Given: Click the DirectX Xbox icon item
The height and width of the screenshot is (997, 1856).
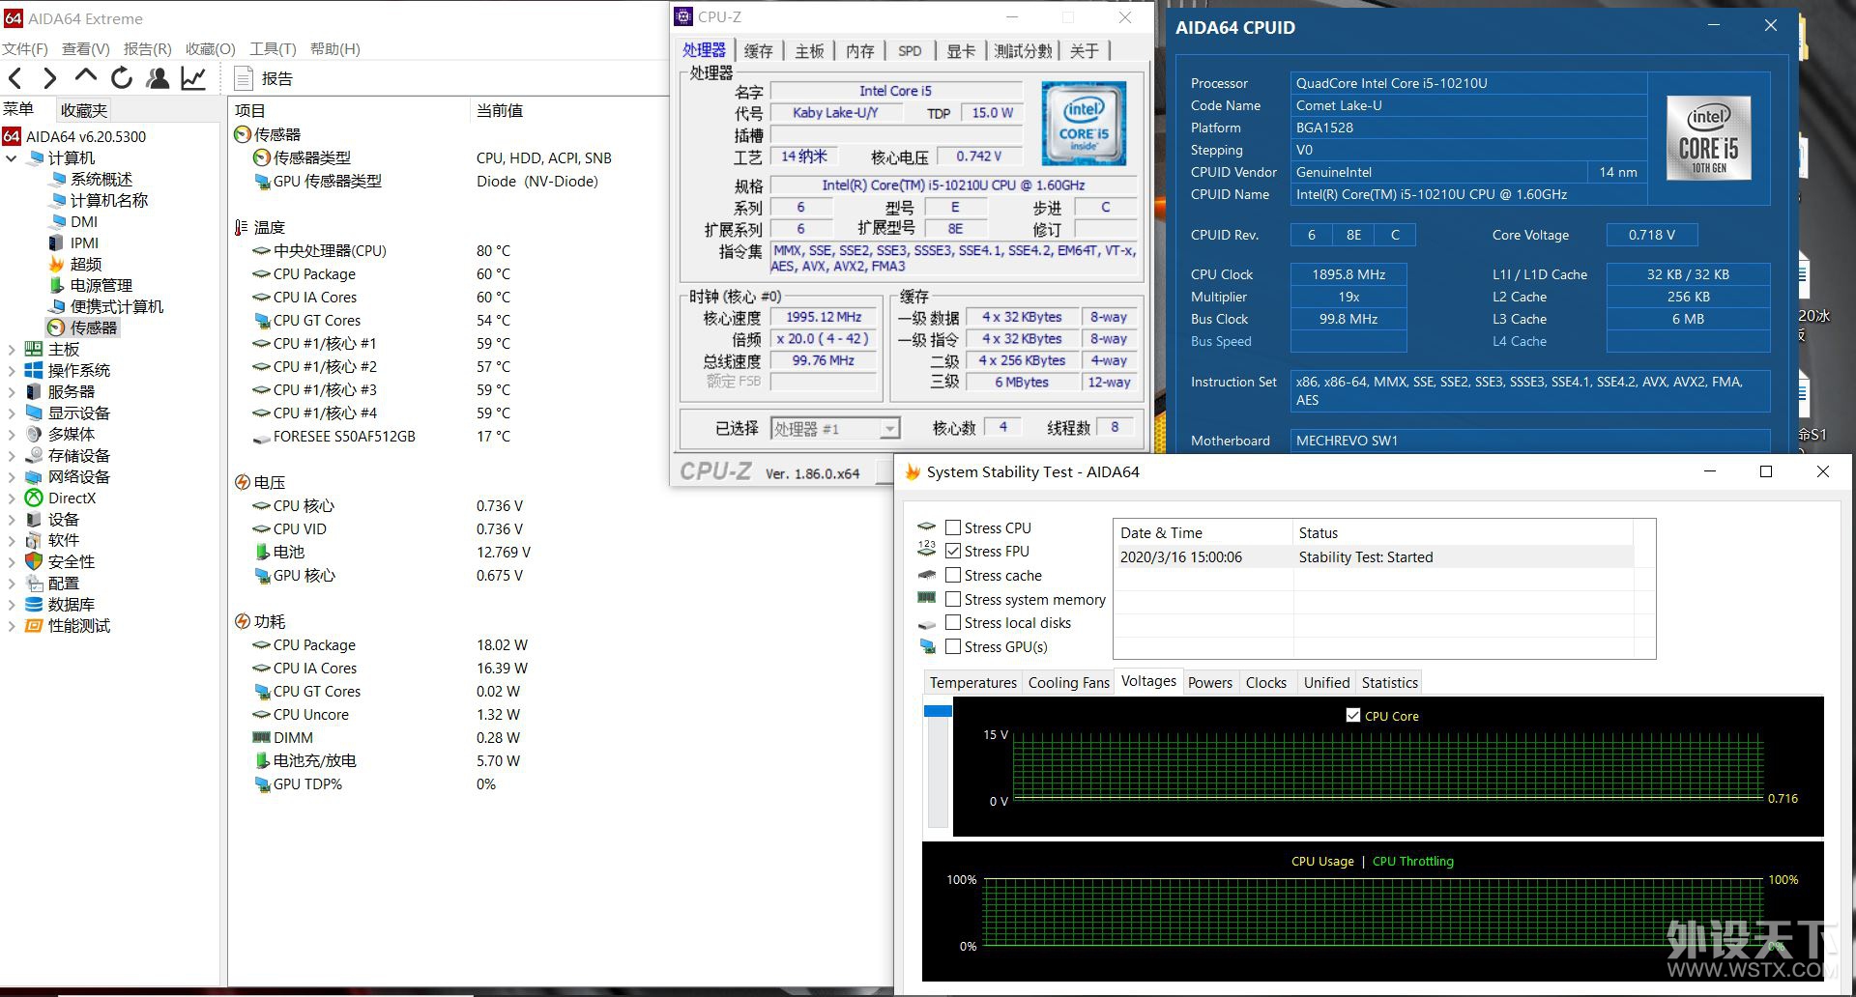Looking at the screenshot, I should coord(33,498).
